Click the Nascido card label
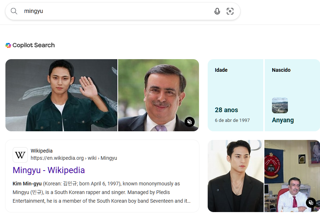 (x=281, y=70)
